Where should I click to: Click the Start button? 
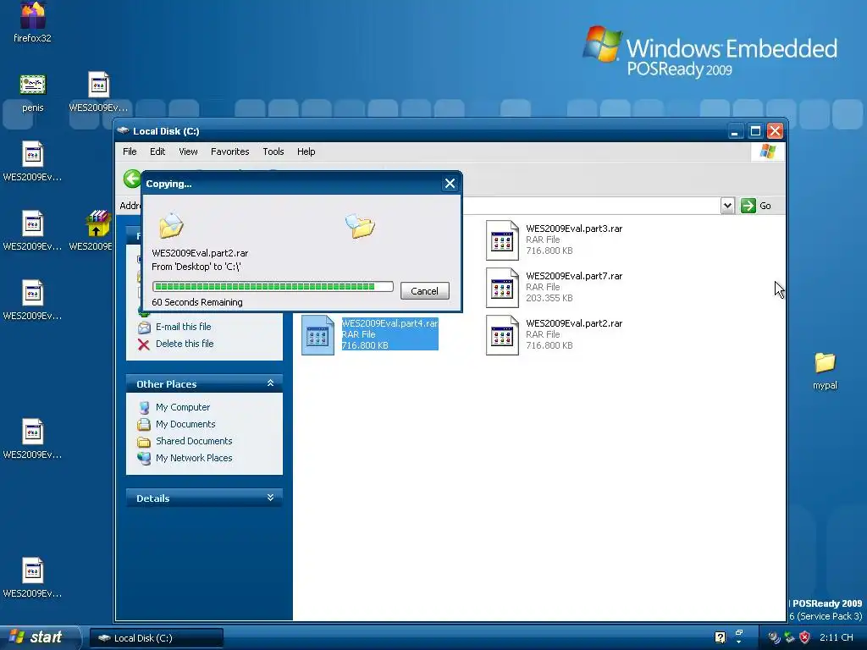click(x=41, y=637)
